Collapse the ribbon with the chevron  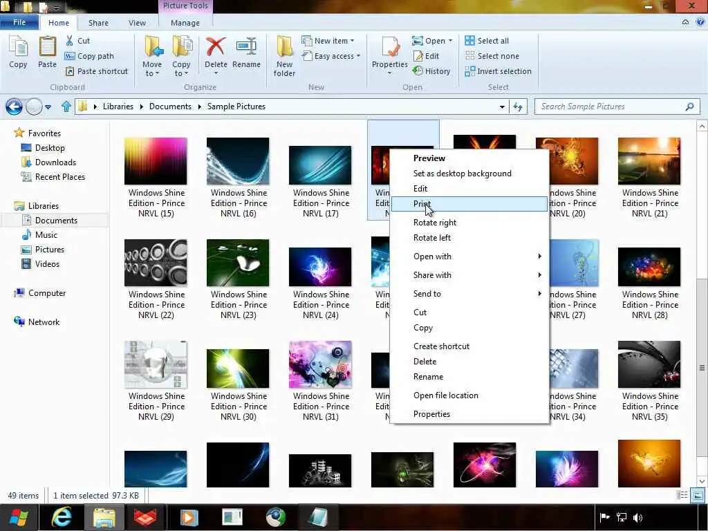point(685,21)
